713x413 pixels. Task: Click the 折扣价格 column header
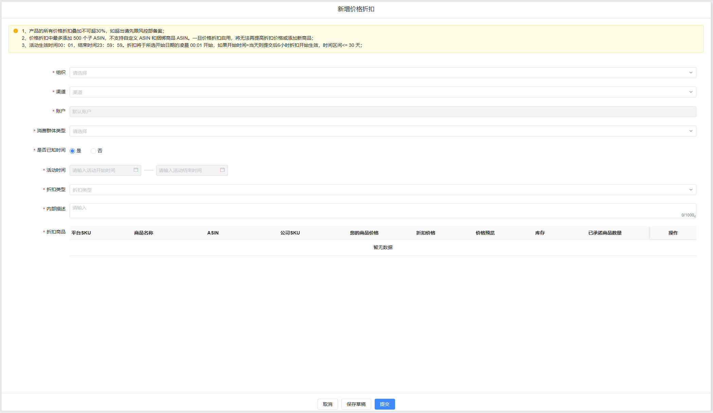tap(426, 233)
